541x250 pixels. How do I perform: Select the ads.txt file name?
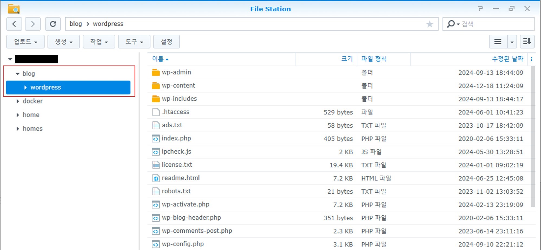tap(172, 125)
